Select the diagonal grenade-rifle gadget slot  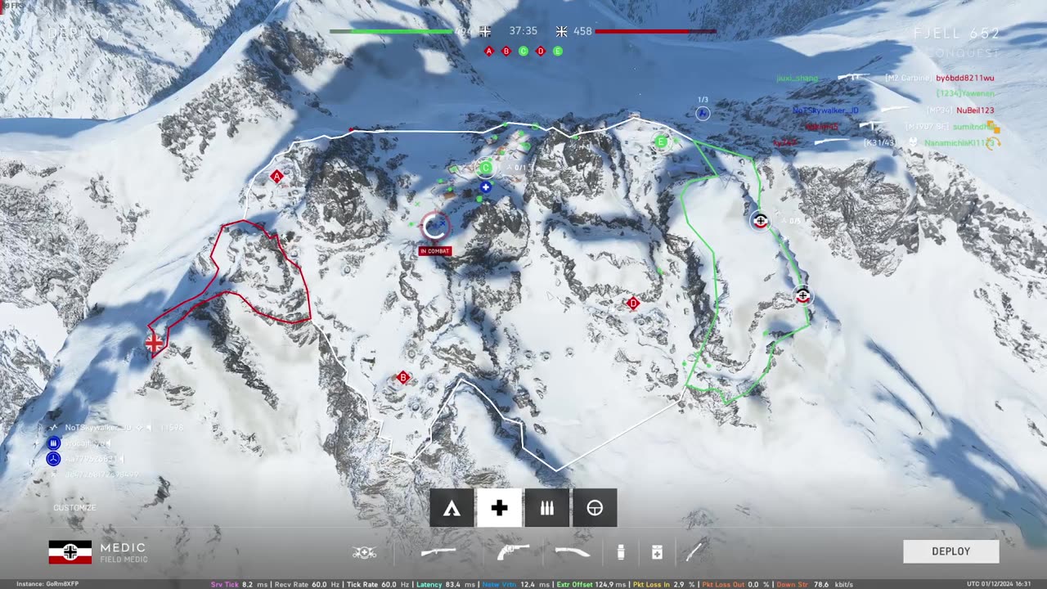tap(694, 552)
